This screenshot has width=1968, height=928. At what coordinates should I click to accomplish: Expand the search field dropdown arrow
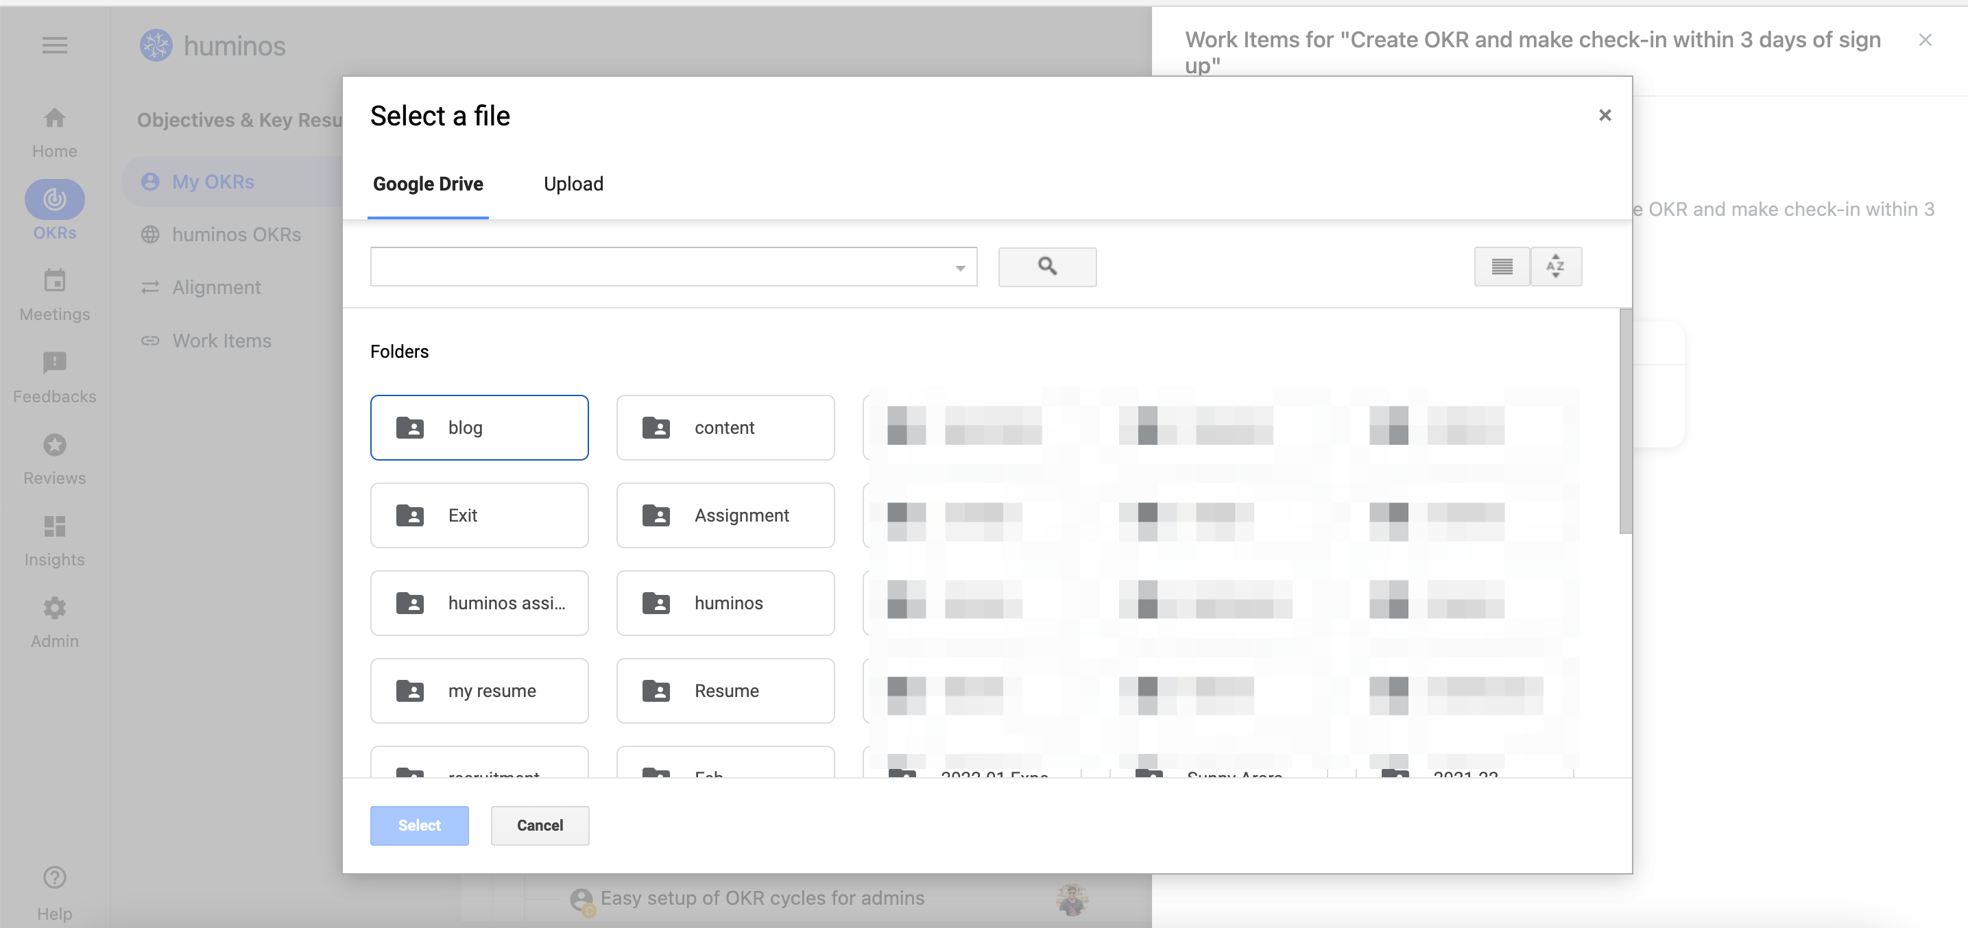click(960, 268)
